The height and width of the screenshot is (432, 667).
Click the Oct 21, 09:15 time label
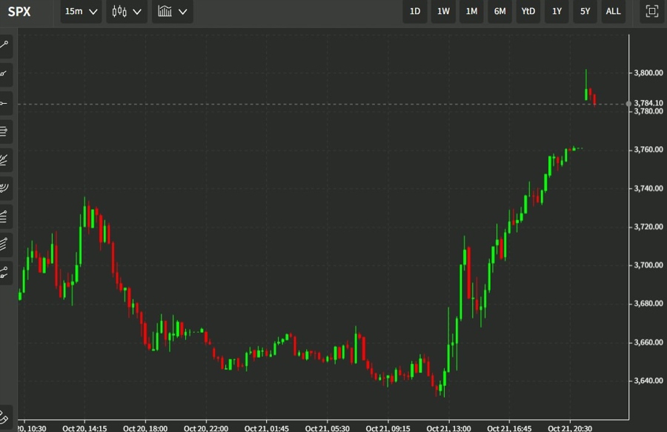(x=388, y=428)
